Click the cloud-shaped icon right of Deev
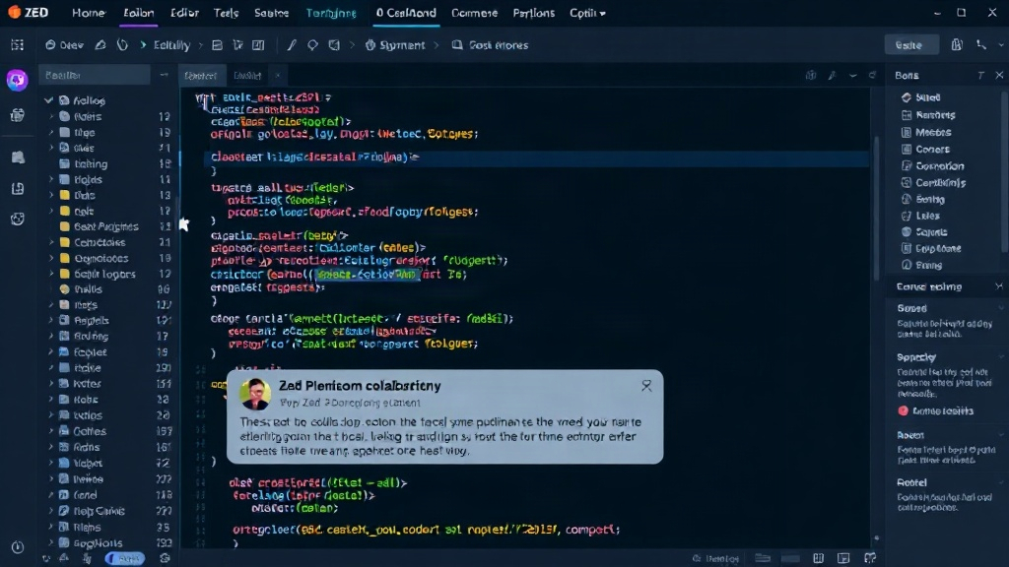 point(101,45)
